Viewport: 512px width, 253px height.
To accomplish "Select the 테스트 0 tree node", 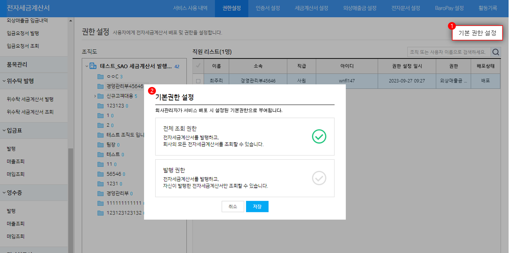I will coord(115,154).
